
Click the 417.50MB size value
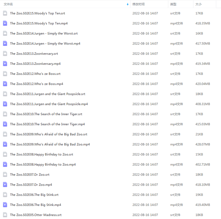tap(203, 43)
